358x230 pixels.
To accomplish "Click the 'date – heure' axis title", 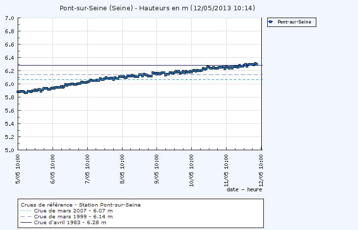I will tap(244, 189).
